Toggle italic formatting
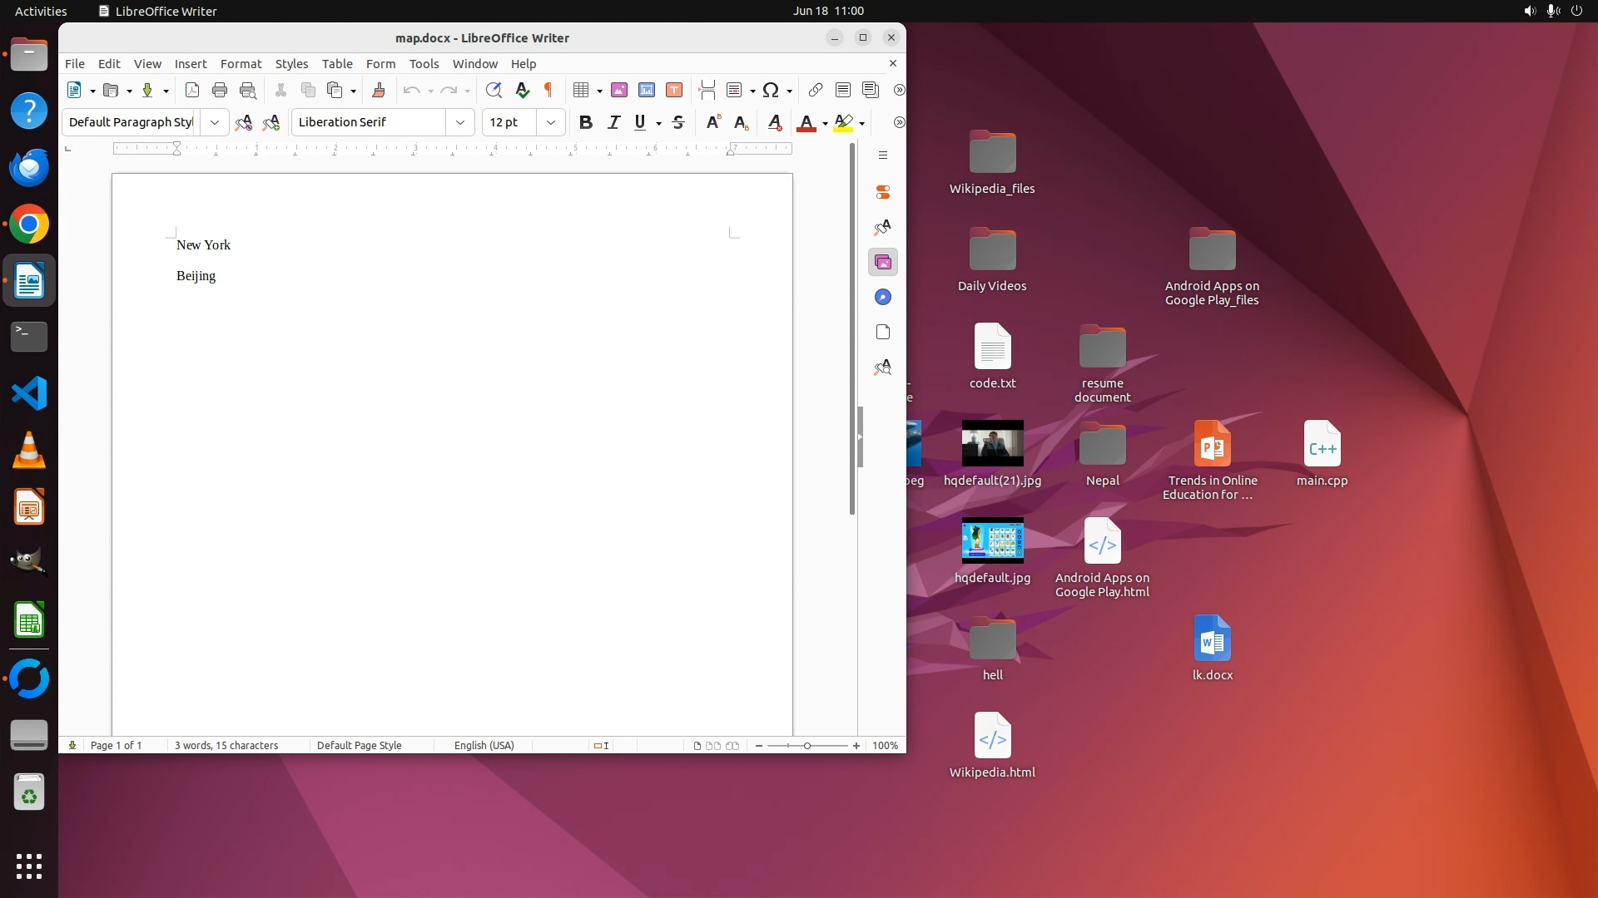 coord(613,122)
